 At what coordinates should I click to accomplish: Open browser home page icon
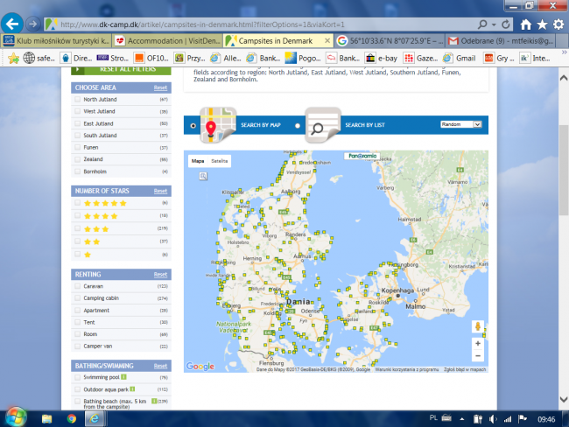click(x=525, y=24)
